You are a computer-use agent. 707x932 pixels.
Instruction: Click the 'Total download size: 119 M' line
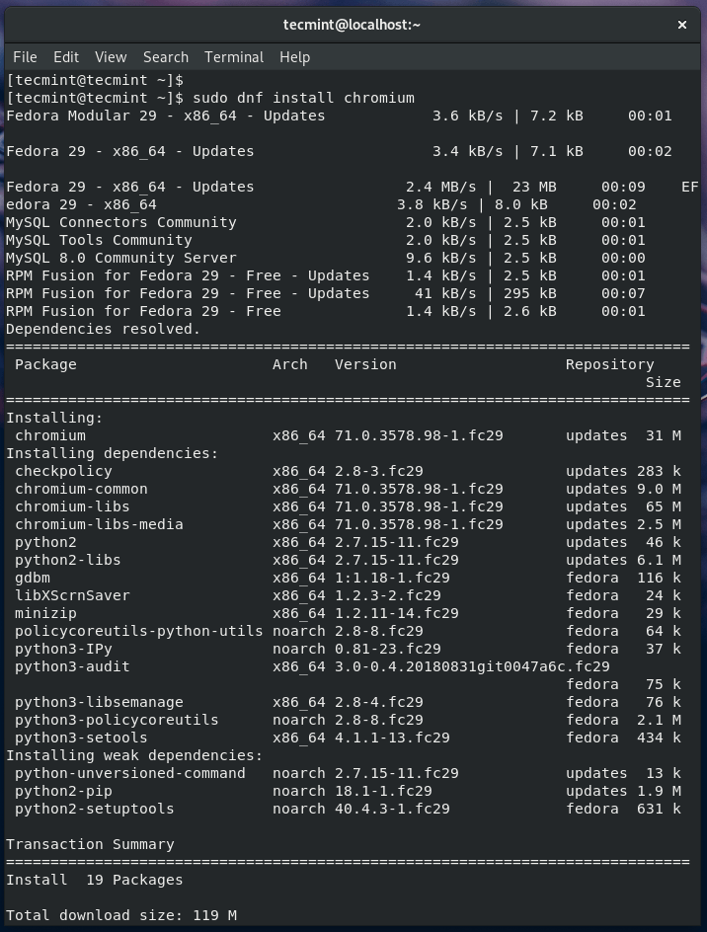(x=121, y=915)
